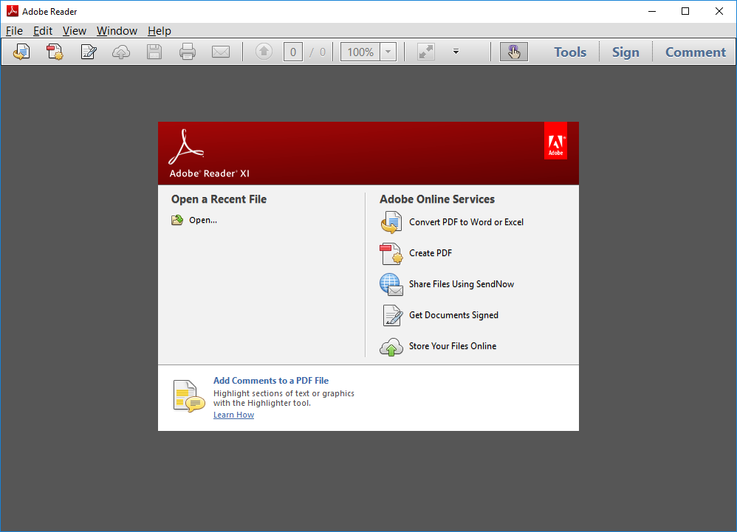Expand the toolbar overflow dropdown arrow

pyautogui.click(x=456, y=52)
